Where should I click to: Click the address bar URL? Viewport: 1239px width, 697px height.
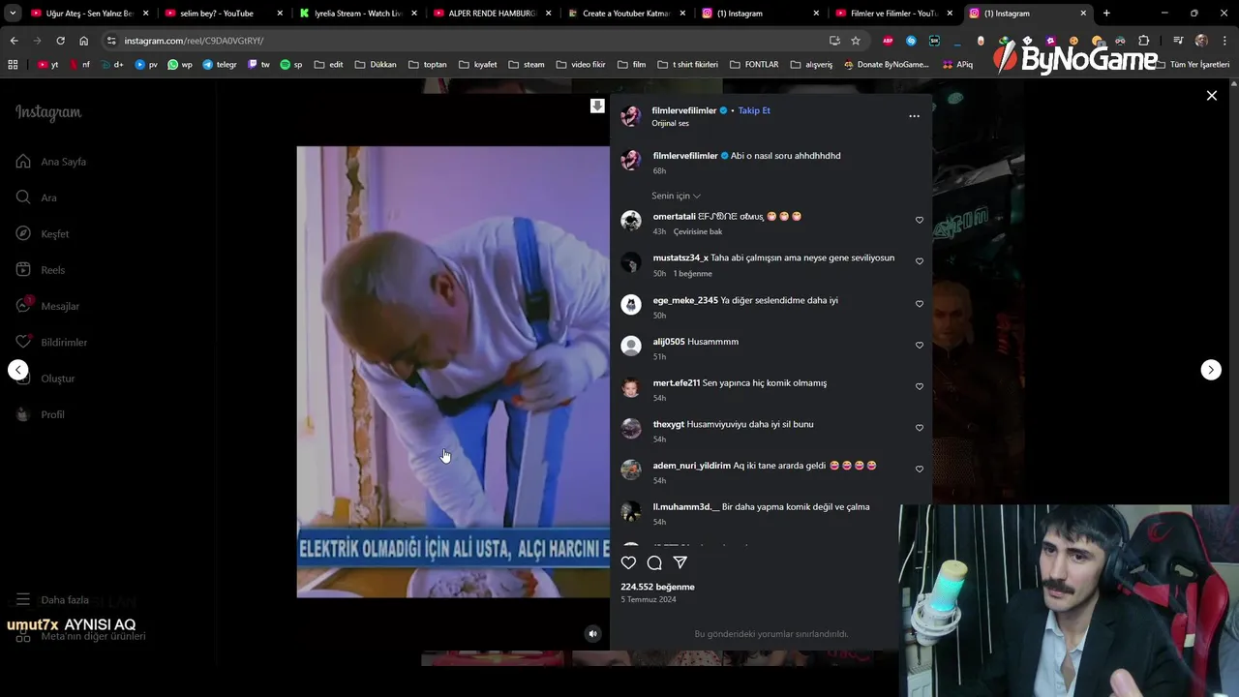tap(194, 41)
